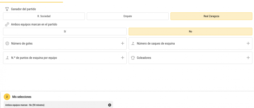The height and width of the screenshot is (108, 254).
Task: Click the Ambos equipos marcan - No selection row
Action: 58,105
